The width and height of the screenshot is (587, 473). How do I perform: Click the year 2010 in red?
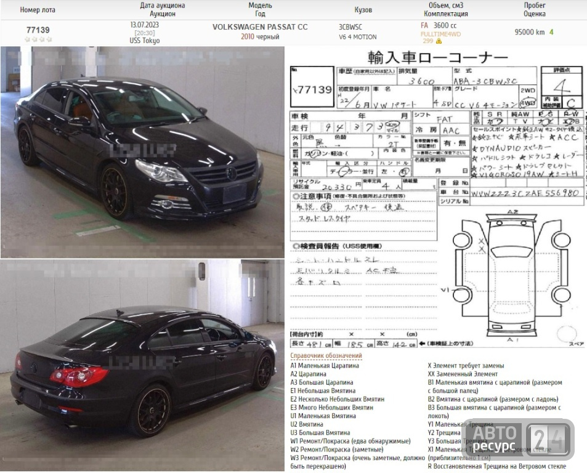(248, 37)
